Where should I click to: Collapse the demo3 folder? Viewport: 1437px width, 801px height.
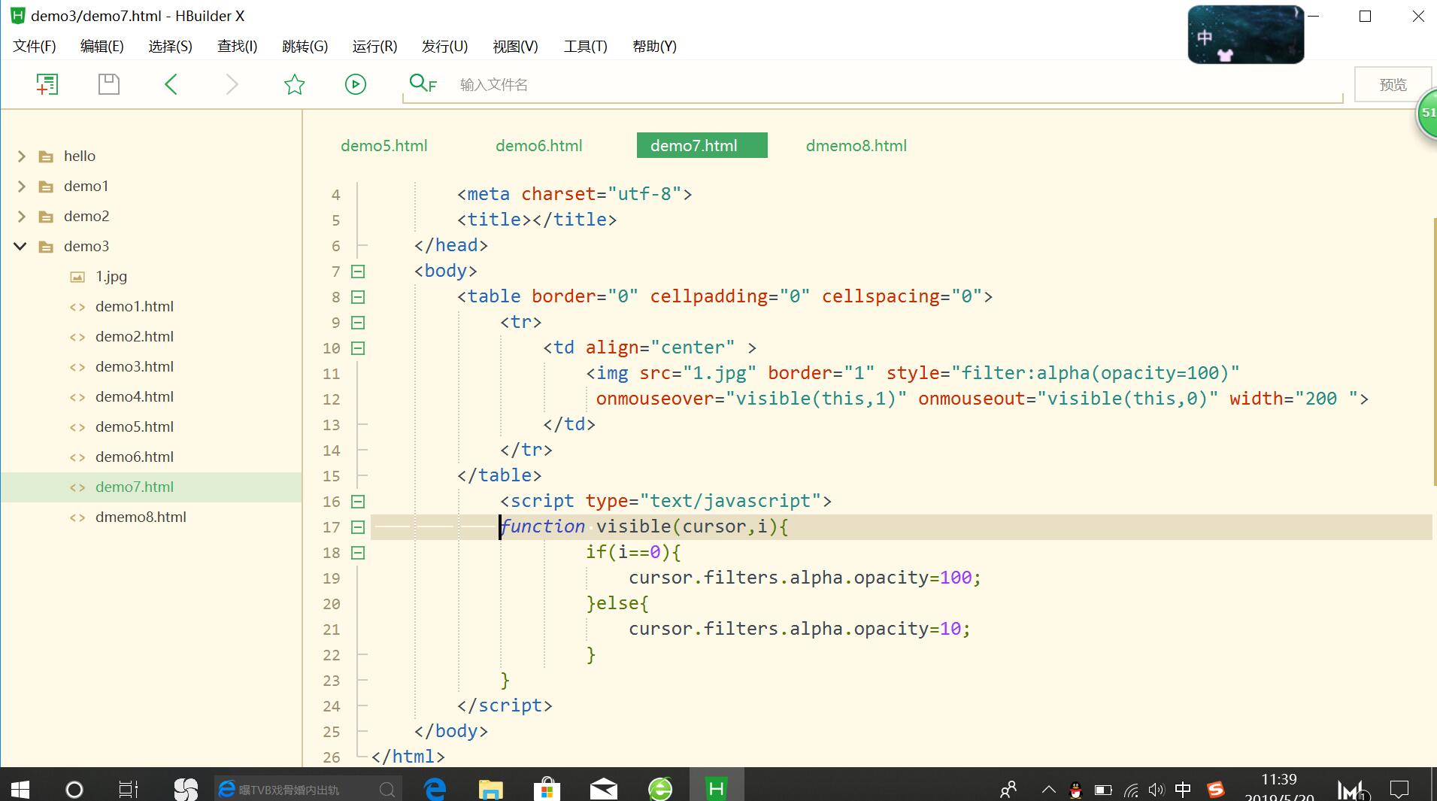(x=20, y=247)
